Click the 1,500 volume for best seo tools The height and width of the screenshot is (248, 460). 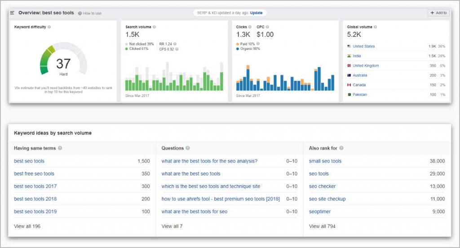(143, 161)
